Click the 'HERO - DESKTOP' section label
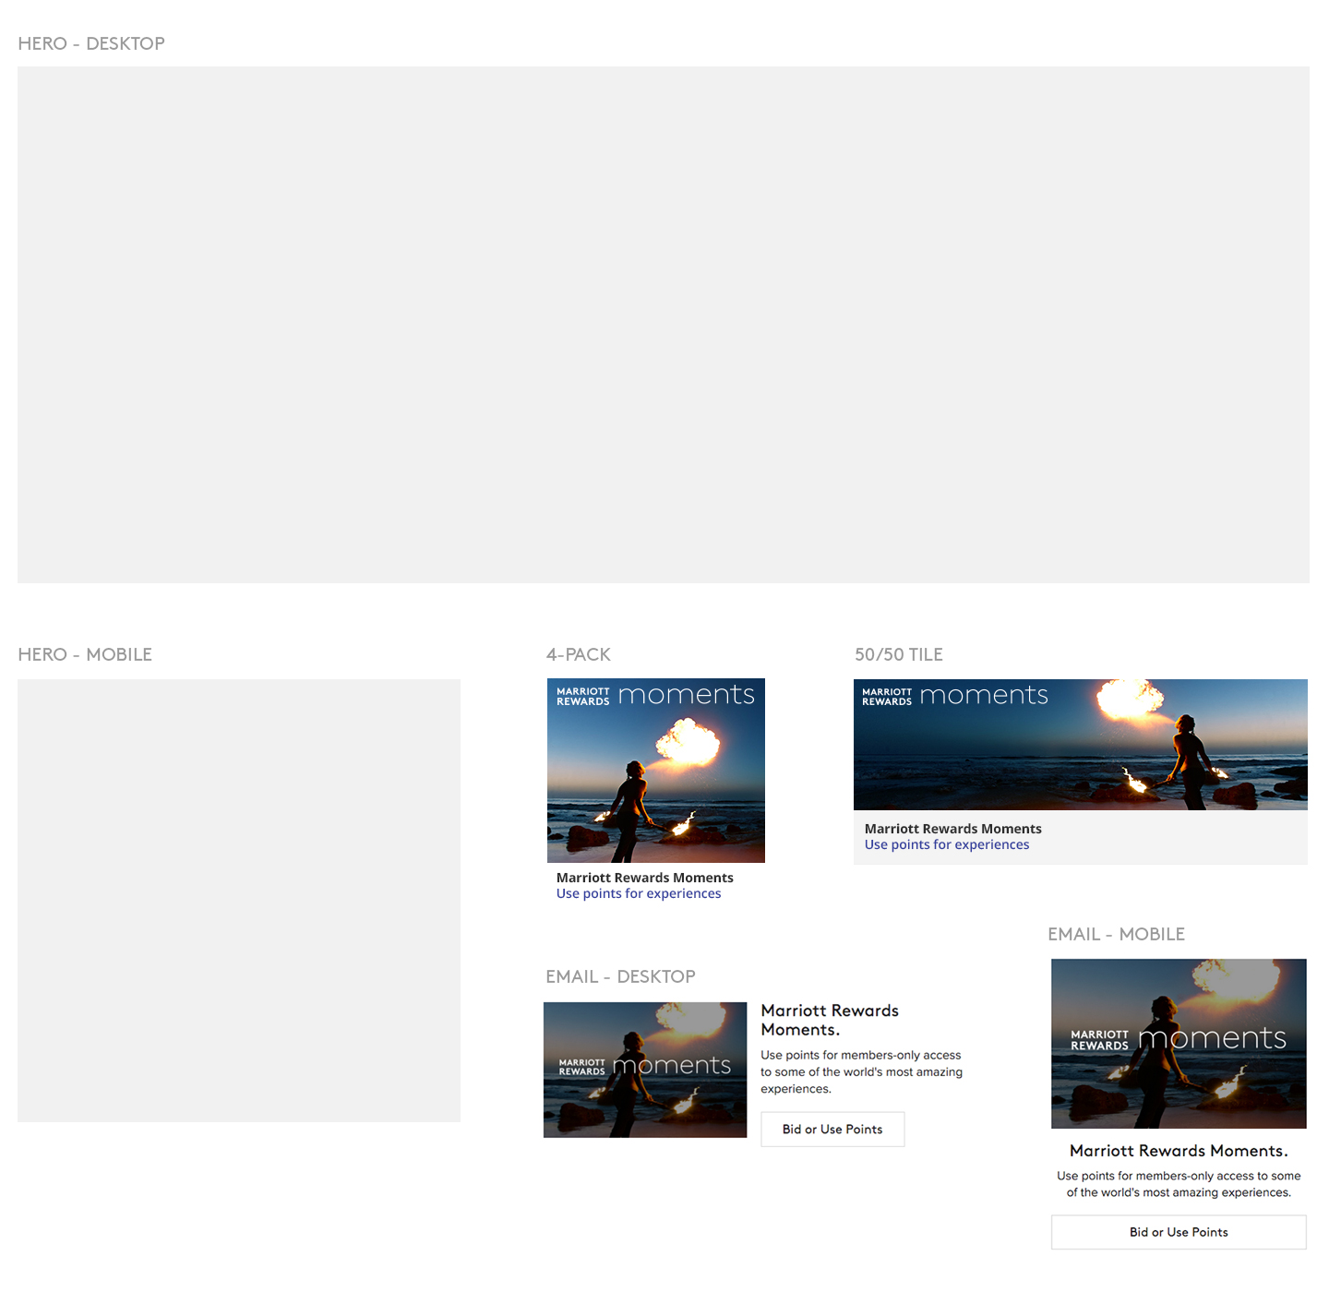 click(91, 43)
